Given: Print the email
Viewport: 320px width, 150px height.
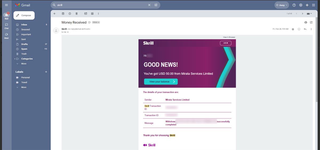Looking at the screenshot, I should point(306,22).
